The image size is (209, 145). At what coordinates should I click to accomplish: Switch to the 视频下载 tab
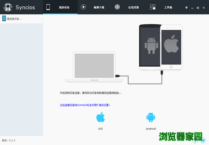coord(99,7)
